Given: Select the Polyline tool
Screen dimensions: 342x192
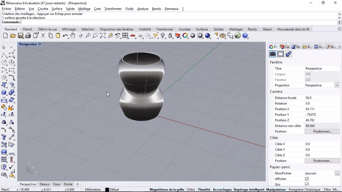Looking at the screenshot, I should 4,56.
